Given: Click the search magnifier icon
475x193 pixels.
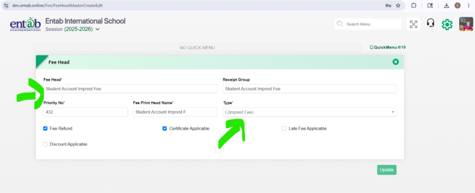Looking at the screenshot, I should point(340,24).
